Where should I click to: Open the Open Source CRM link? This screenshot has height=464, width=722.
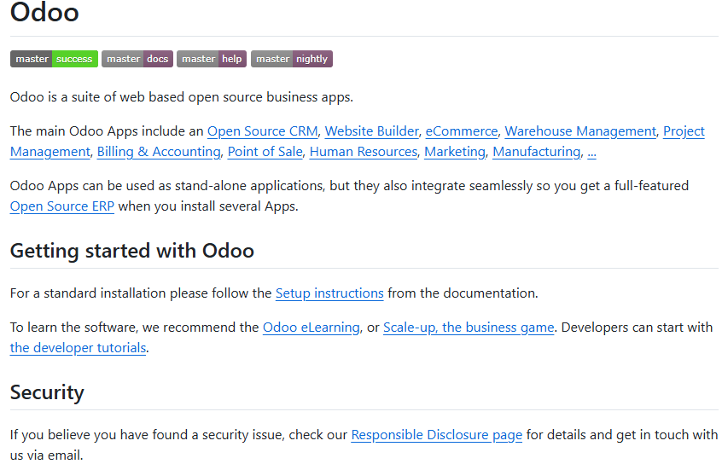tap(262, 131)
